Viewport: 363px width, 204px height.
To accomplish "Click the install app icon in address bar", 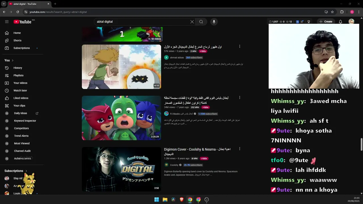I will point(326,12).
